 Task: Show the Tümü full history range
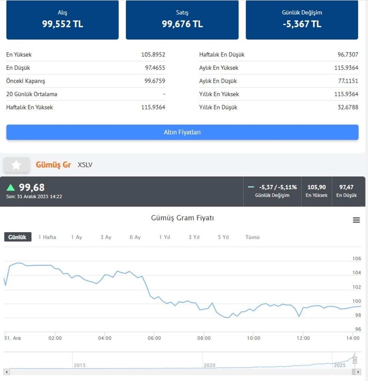click(252, 237)
